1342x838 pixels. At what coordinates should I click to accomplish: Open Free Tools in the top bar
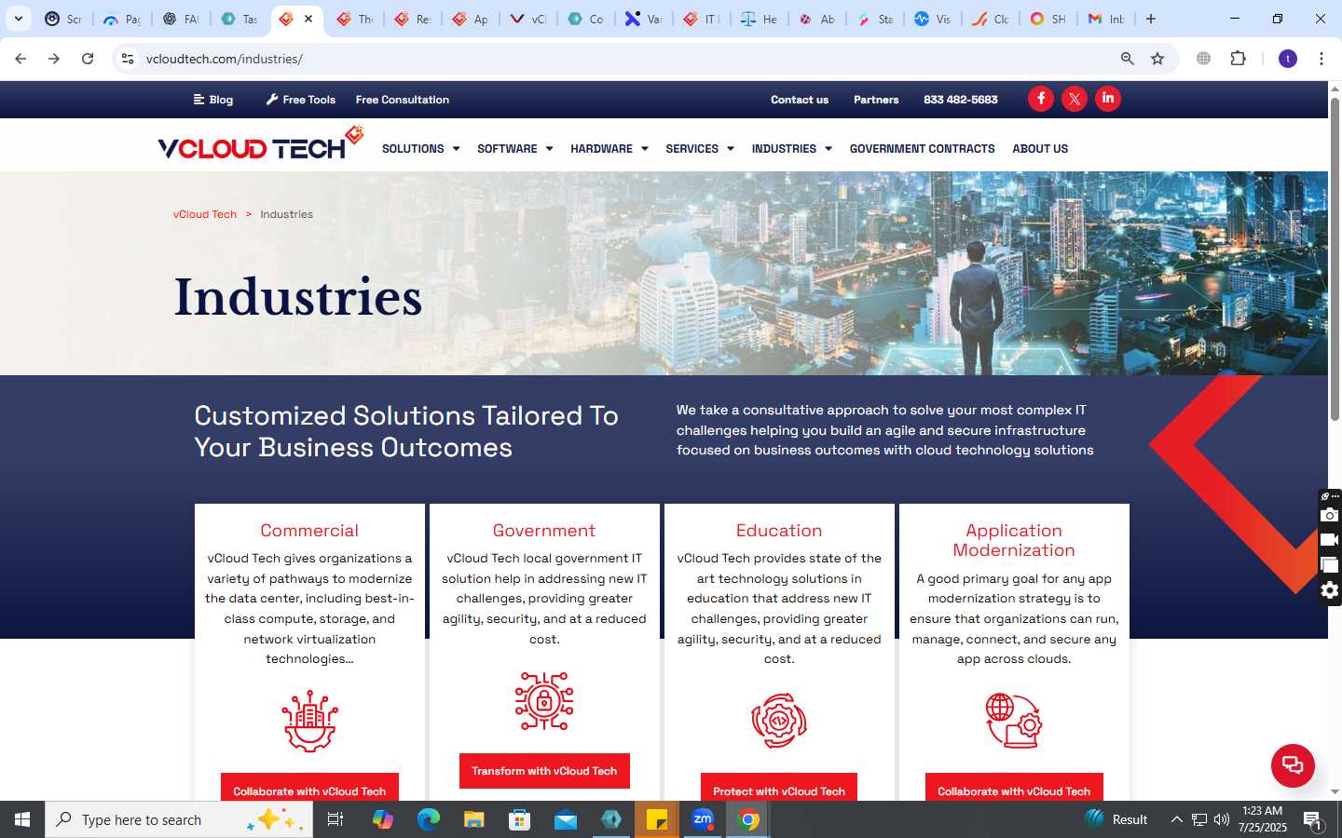300,100
